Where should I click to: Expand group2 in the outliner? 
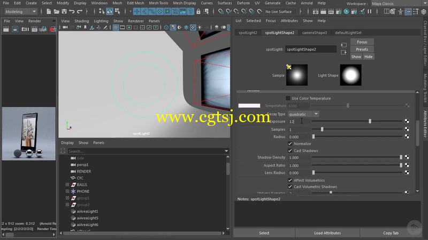click(67, 205)
